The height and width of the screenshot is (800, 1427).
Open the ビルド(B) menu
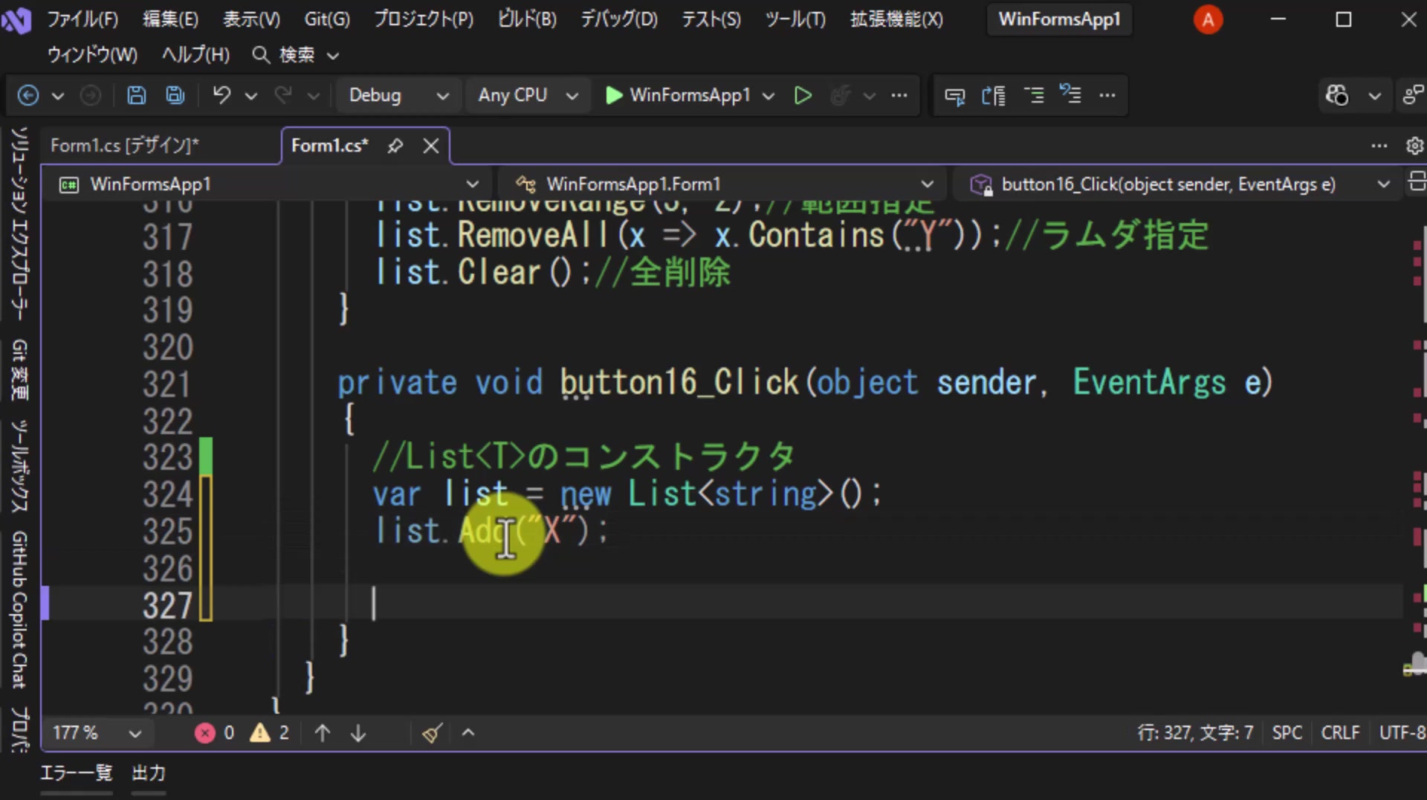tap(527, 19)
